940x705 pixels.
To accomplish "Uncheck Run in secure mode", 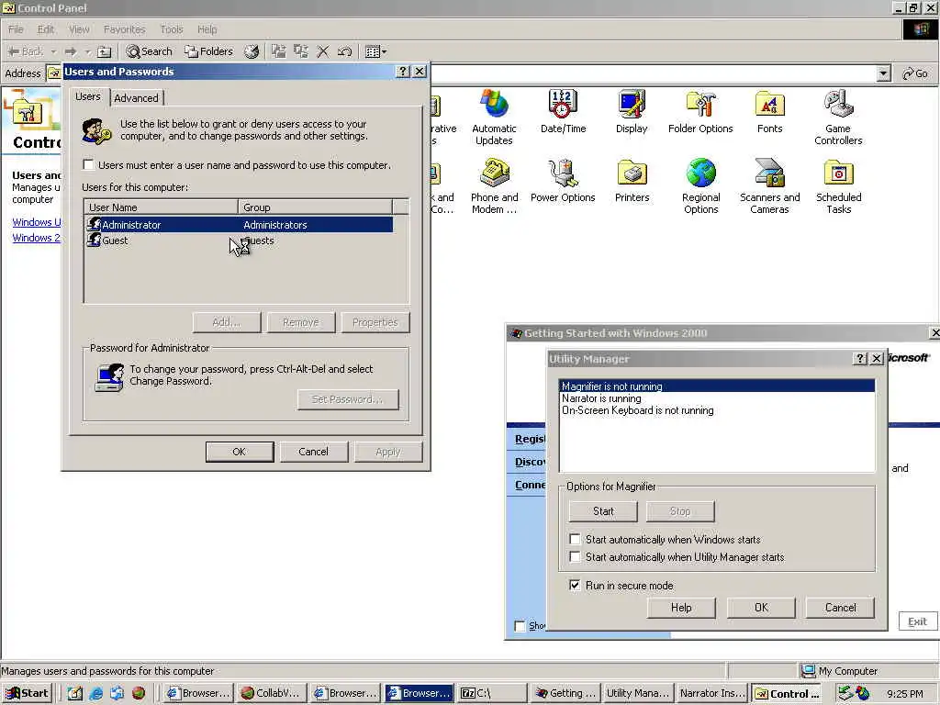I will 575,585.
